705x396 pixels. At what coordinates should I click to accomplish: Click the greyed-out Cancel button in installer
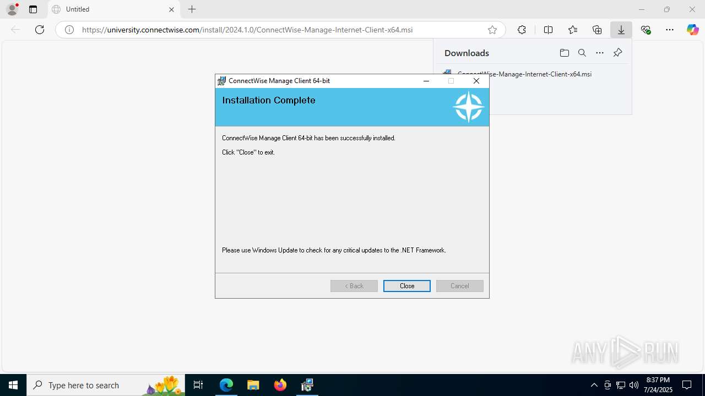(460, 286)
